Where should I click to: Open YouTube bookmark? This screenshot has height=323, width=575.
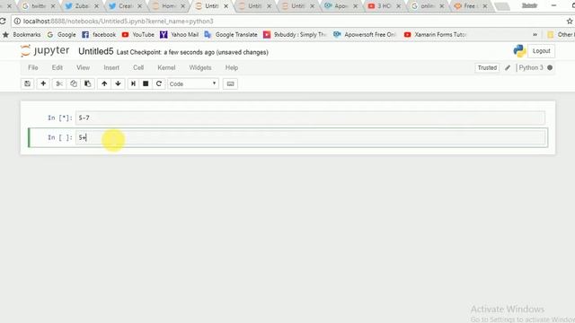137,34
